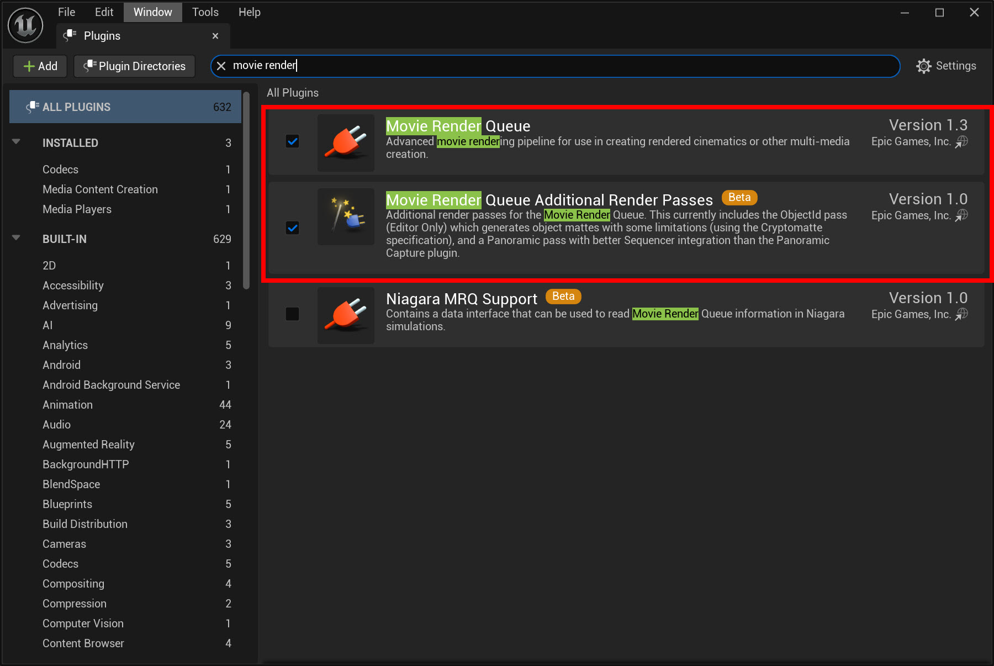Viewport: 994px width, 666px height.
Task: Open the Edit menu
Action: point(104,12)
